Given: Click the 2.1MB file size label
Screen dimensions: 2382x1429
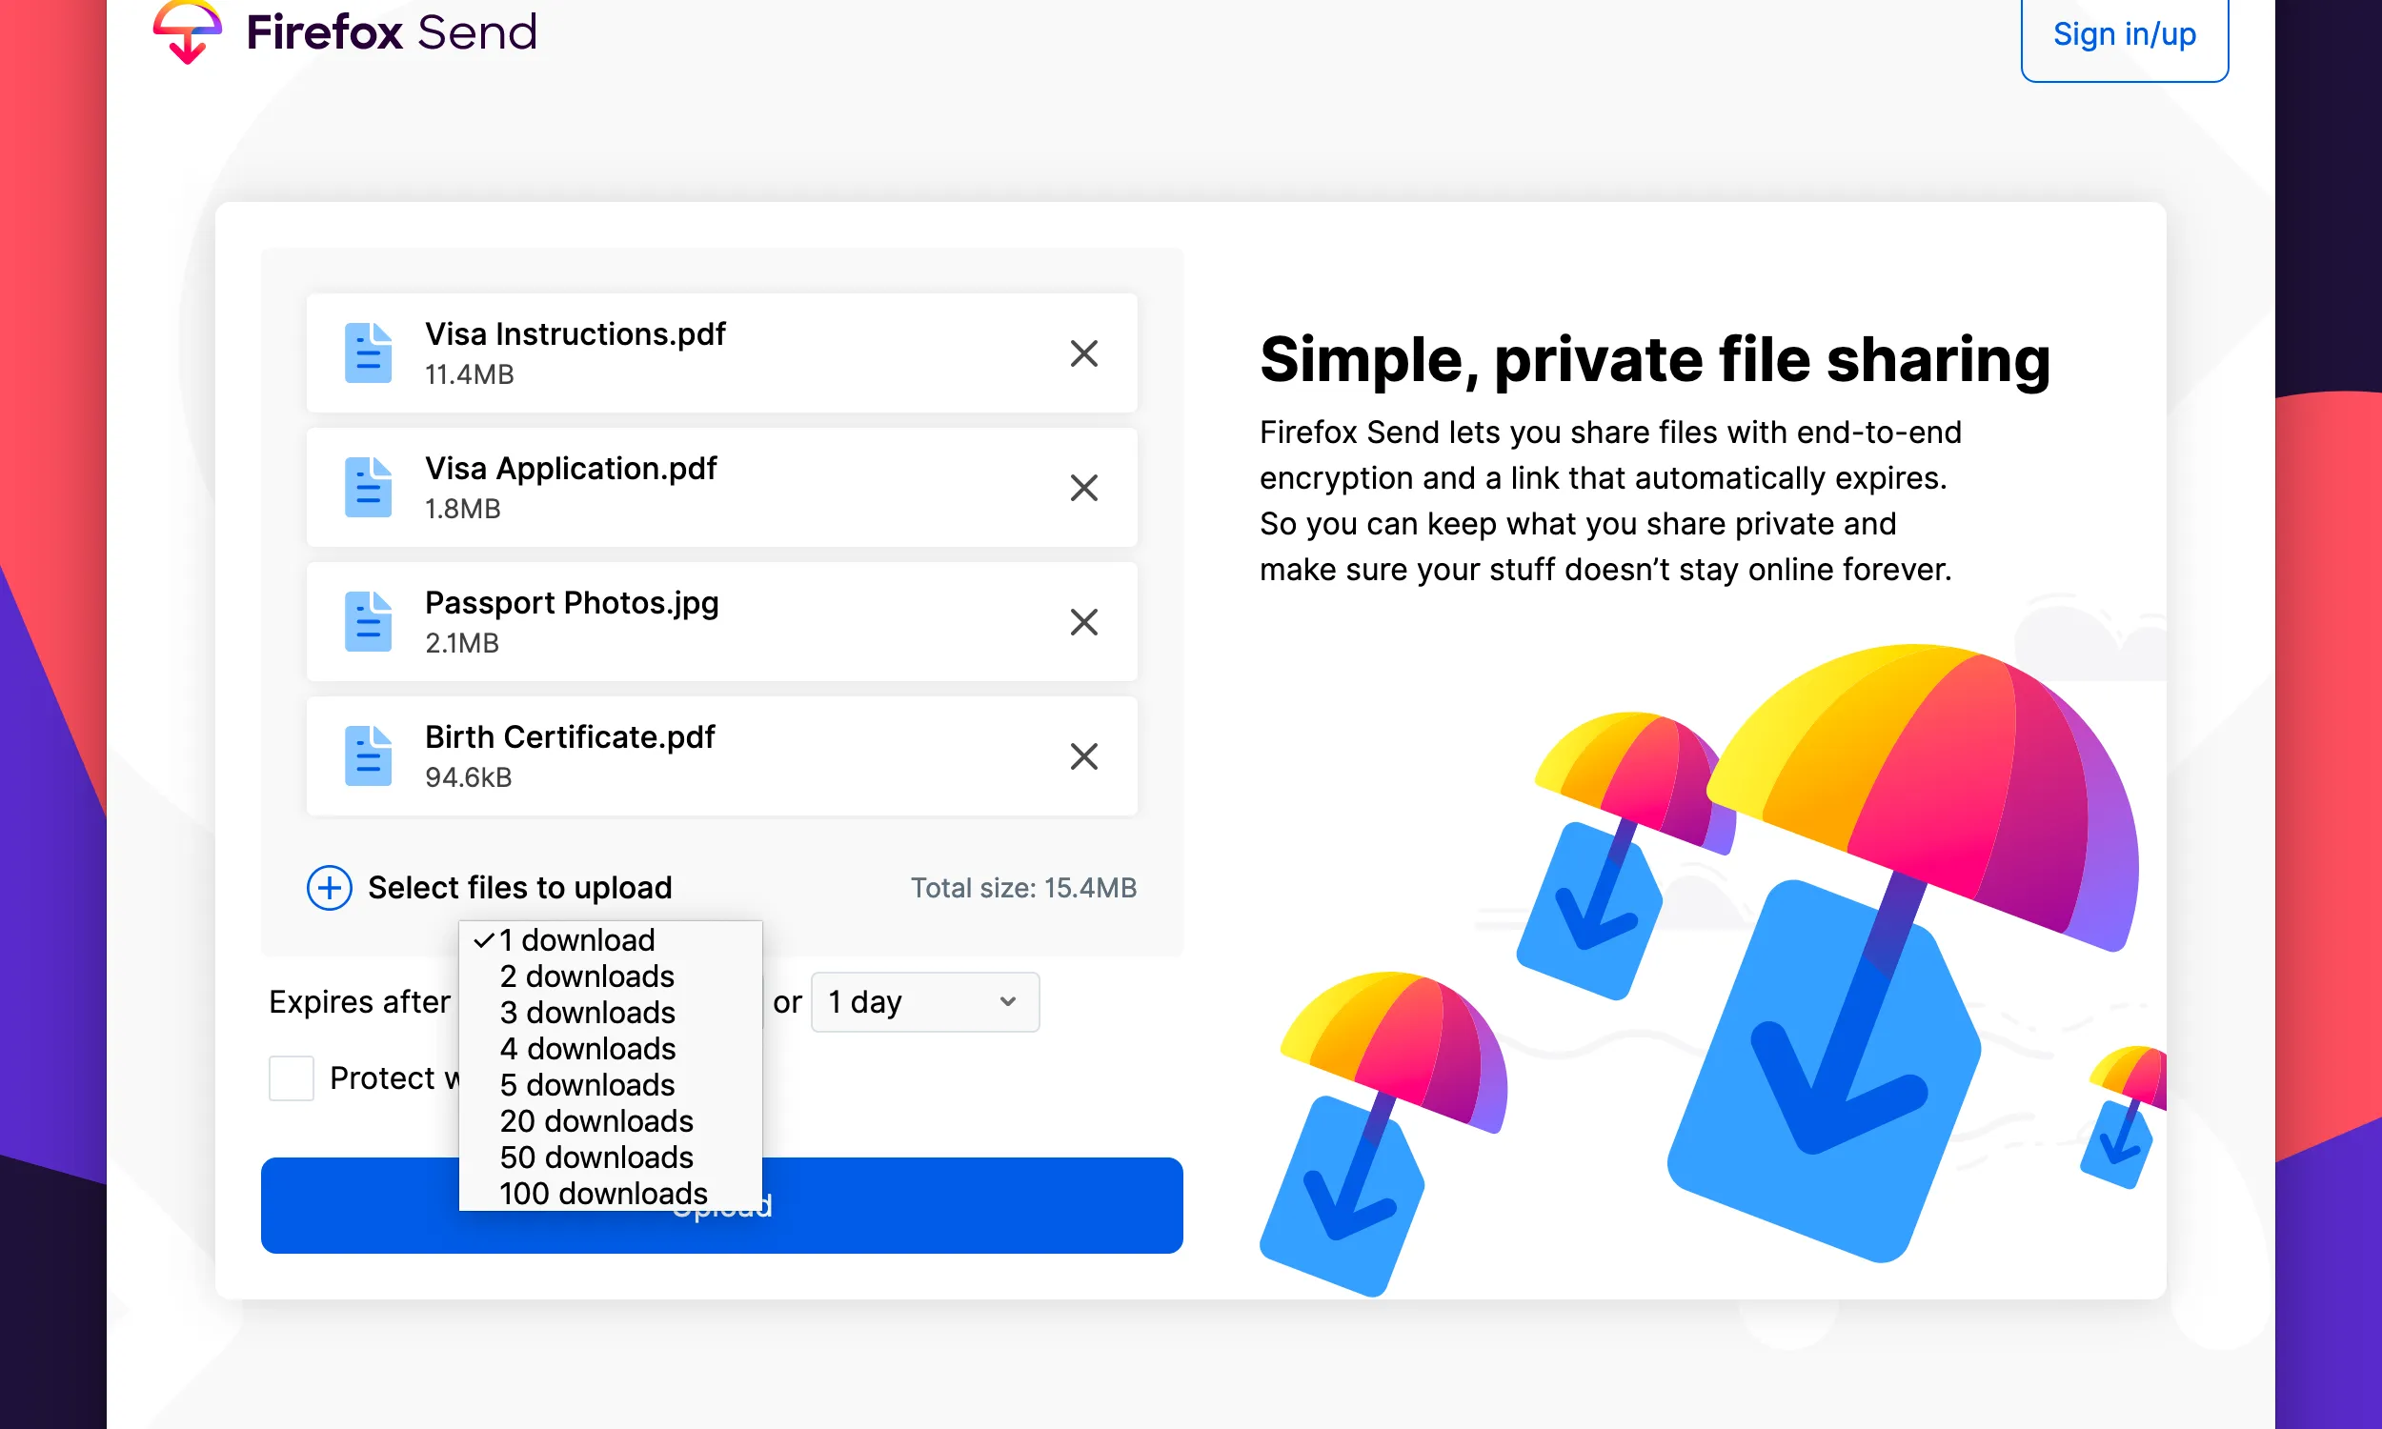Looking at the screenshot, I should tap(462, 643).
